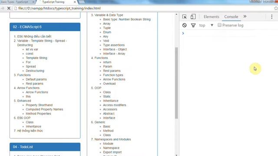Click the 'Generic' section heading

(99, 122)
